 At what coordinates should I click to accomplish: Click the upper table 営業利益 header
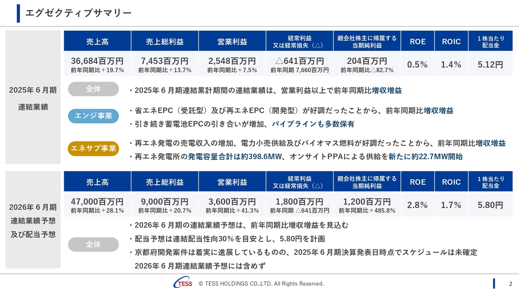(232, 41)
